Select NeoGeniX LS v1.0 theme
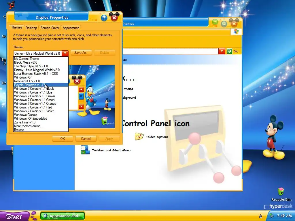The width and height of the screenshot is (295, 221). pos(41,81)
